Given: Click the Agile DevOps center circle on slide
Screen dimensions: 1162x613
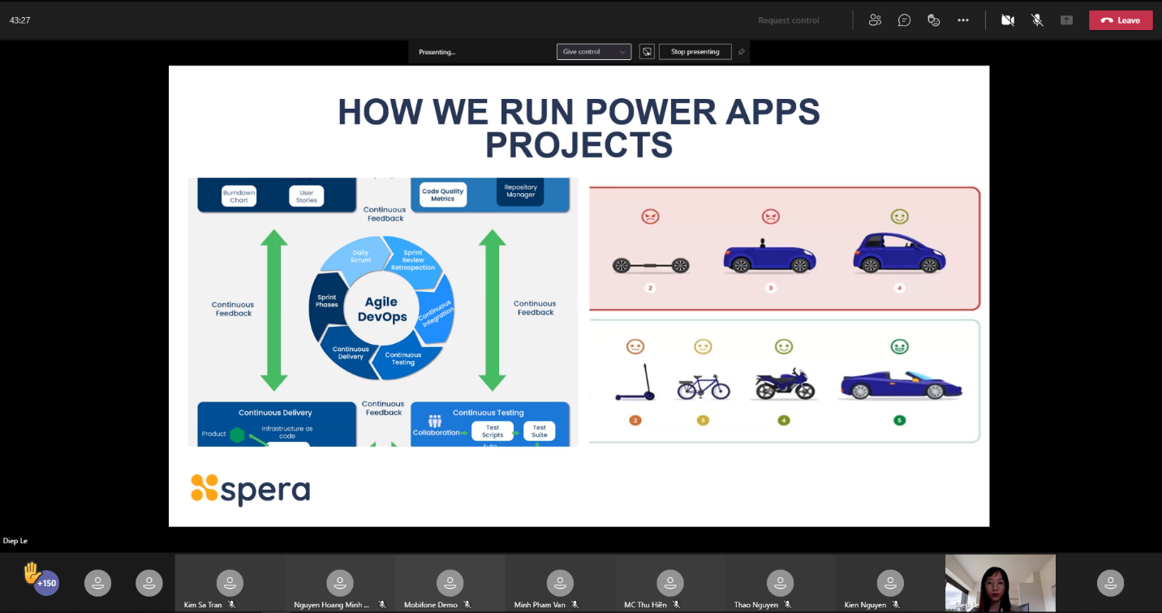Looking at the screenshot, I should click(382, 309).
